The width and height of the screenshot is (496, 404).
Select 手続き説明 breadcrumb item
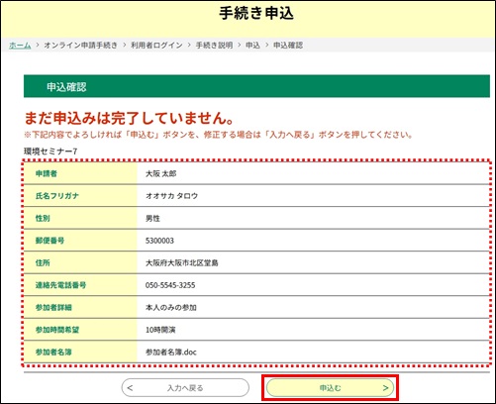[214, 46]
